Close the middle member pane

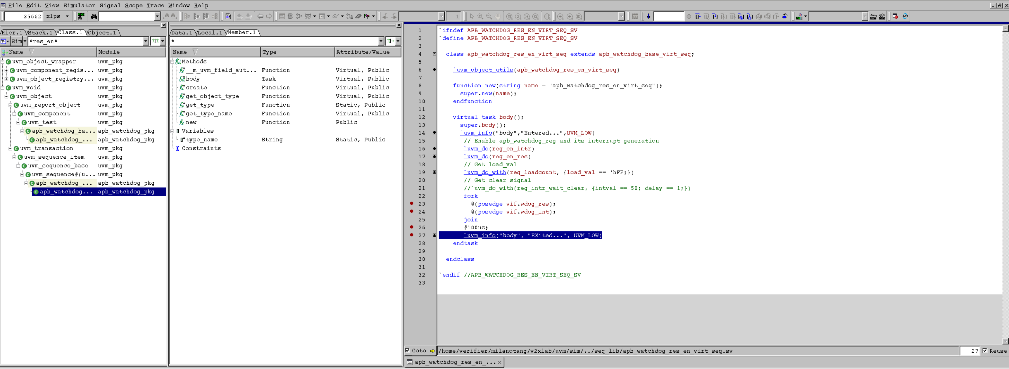(399, 25)
